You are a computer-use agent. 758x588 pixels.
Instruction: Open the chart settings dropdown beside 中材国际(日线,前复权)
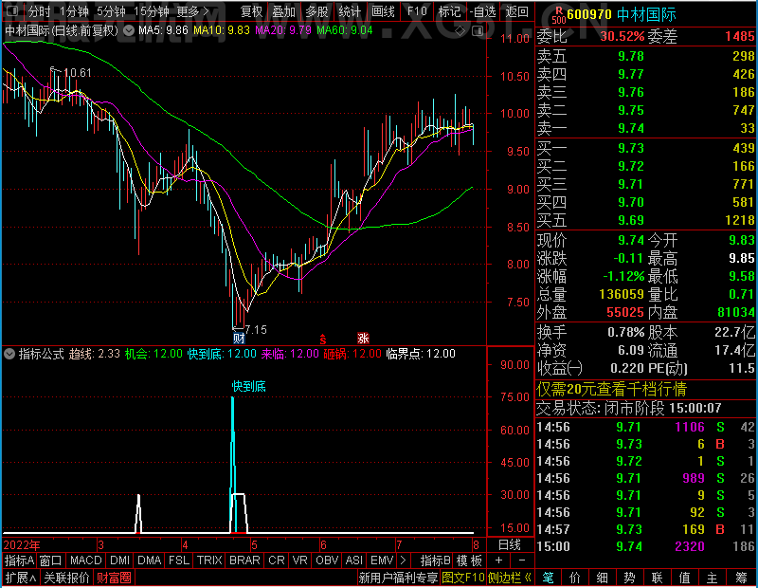pos(129,31)
